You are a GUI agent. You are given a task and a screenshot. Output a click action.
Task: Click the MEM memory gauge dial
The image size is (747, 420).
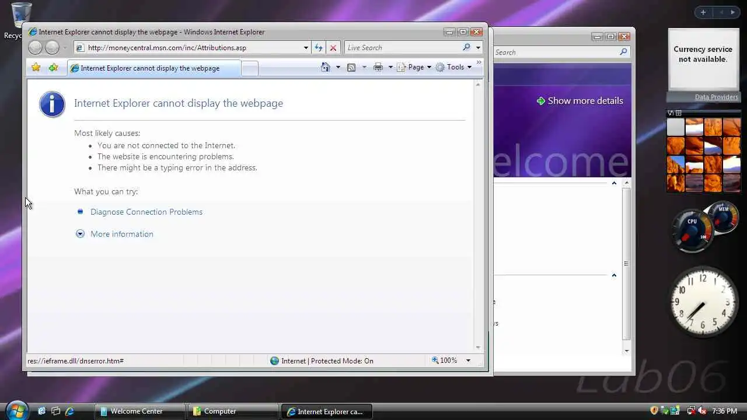(724, 217)
